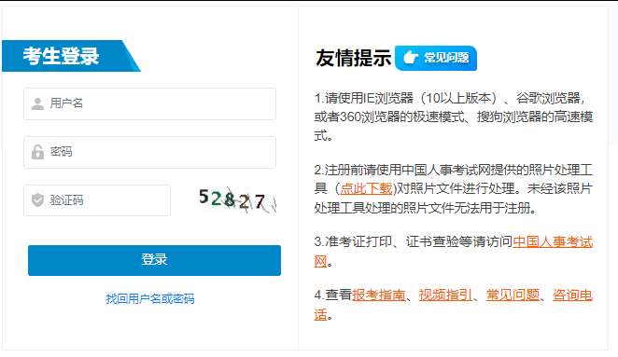Select the 考生登录 header tab
The width and height of the screenshot is (618, 357).
[71, 56]
